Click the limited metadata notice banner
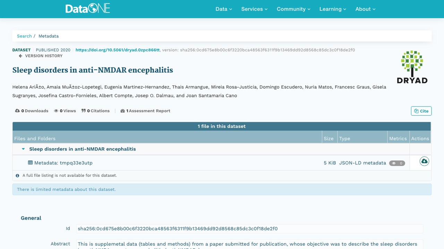The image size is (444, 249). pos(222,190)
